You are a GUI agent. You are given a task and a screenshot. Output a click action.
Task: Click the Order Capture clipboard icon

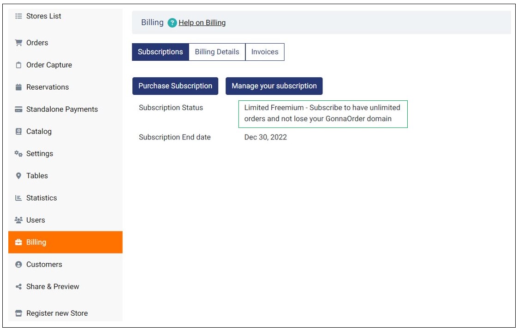tap(18, 65)
